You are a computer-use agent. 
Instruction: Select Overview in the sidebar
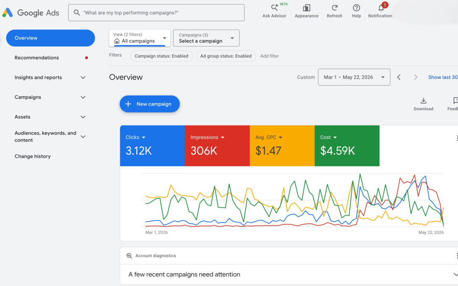(50, 38)
